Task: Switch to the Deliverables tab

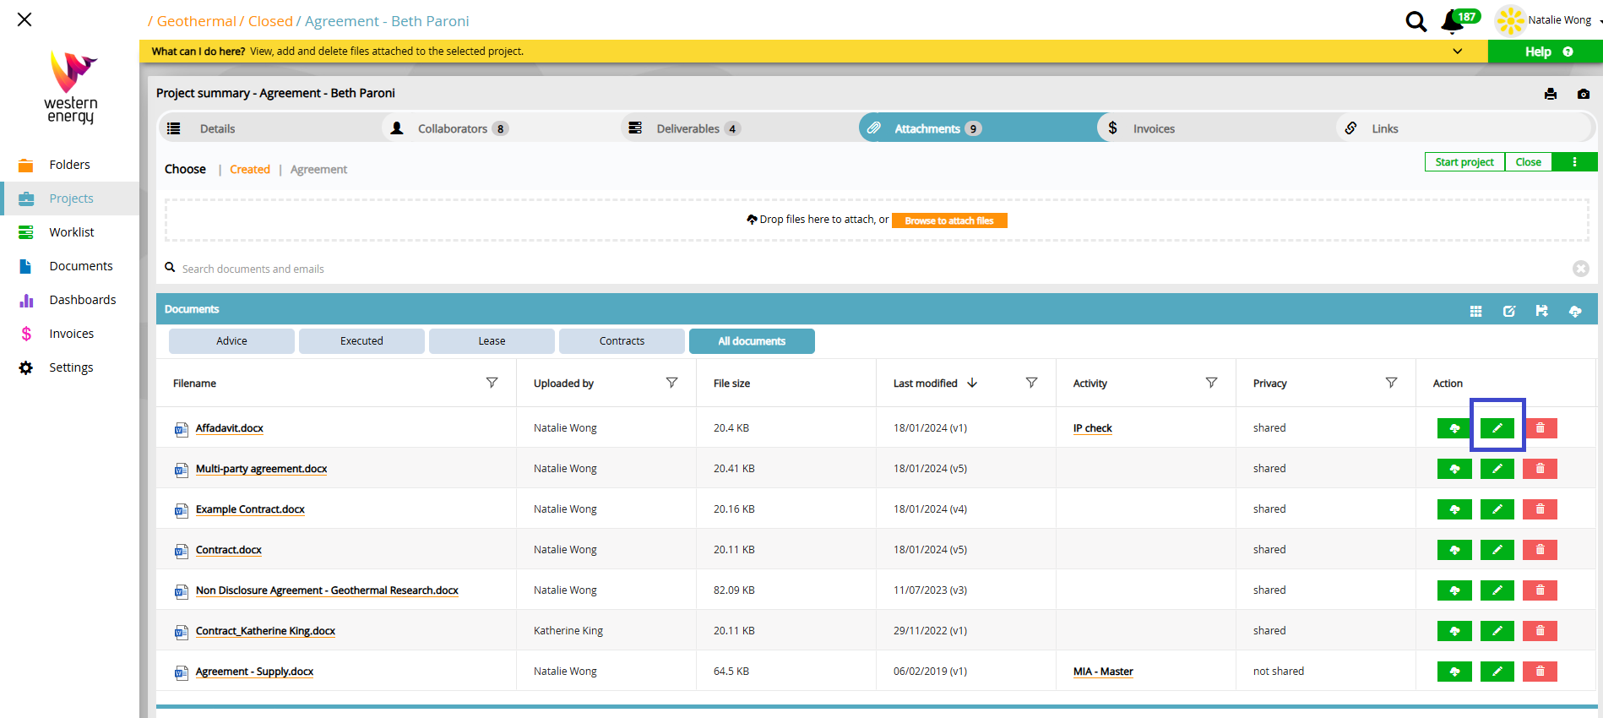Action: [x=740, y=128]
